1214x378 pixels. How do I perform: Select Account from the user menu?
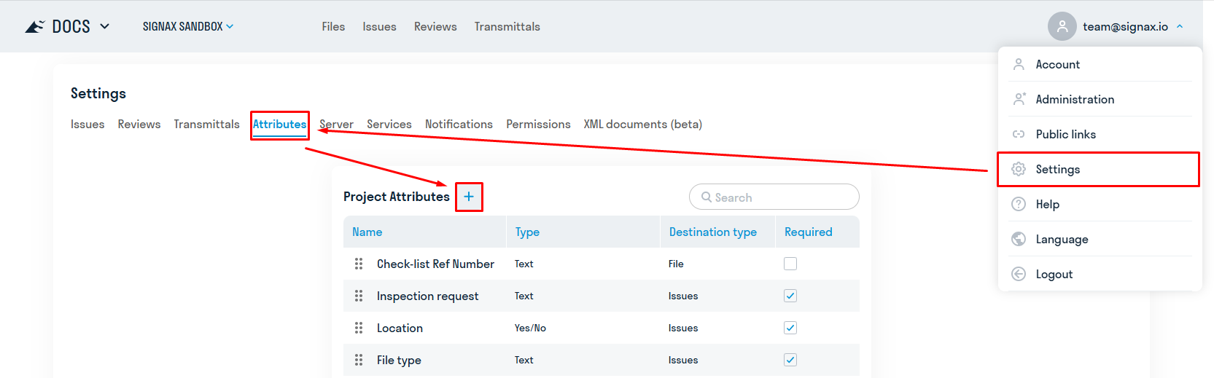[x=1100, y=64]
